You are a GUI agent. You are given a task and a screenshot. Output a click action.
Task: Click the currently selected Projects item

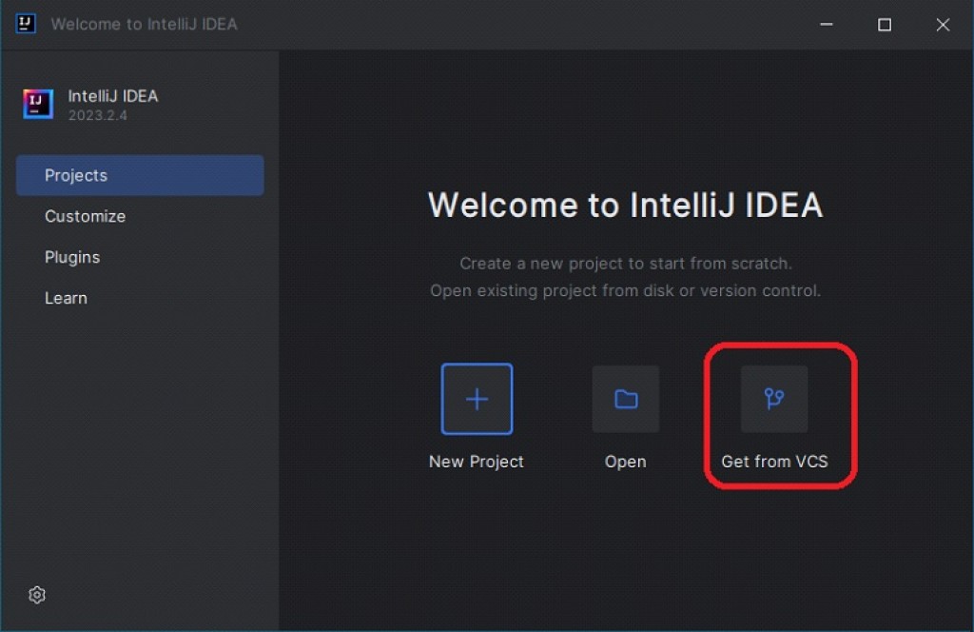pyautogui.click(x=76, y=175)
